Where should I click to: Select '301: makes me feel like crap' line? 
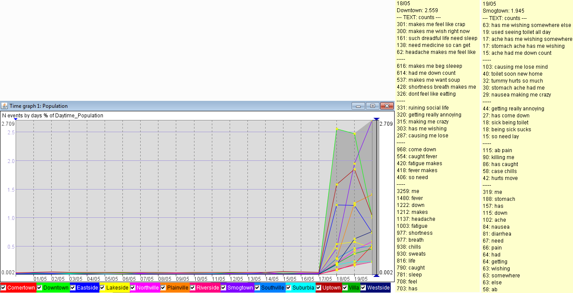(x=431, y=24)
